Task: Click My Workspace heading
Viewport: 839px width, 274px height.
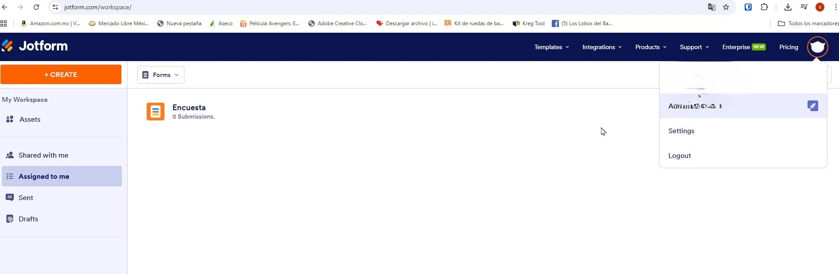Action: tap(25, 100)
